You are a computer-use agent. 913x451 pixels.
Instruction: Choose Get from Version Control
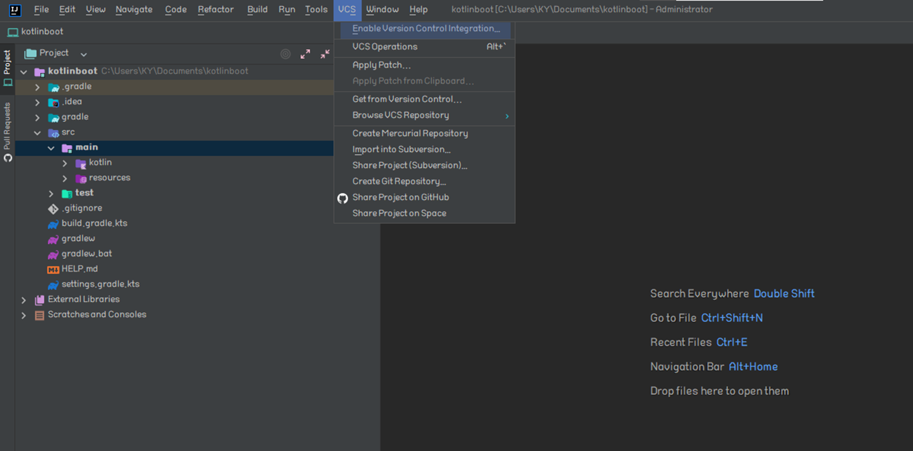424,99
